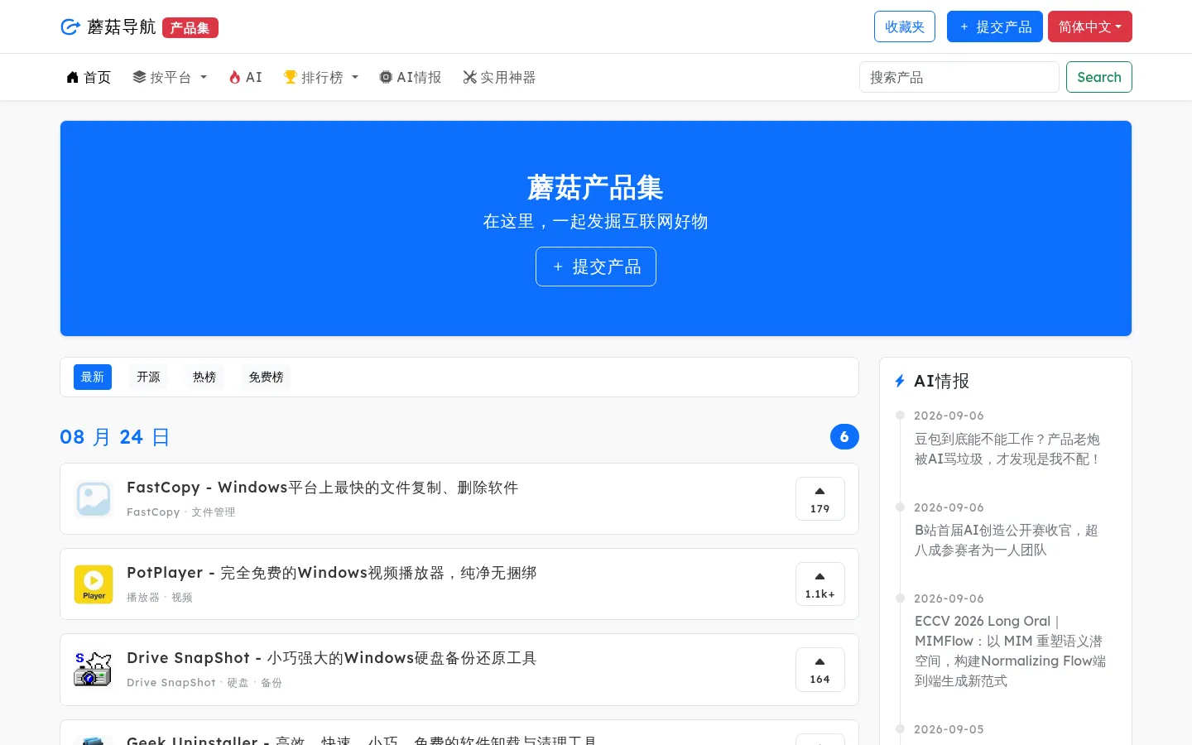Upvote Drive SnapShot with the 164 button

[x=820, y=670]
